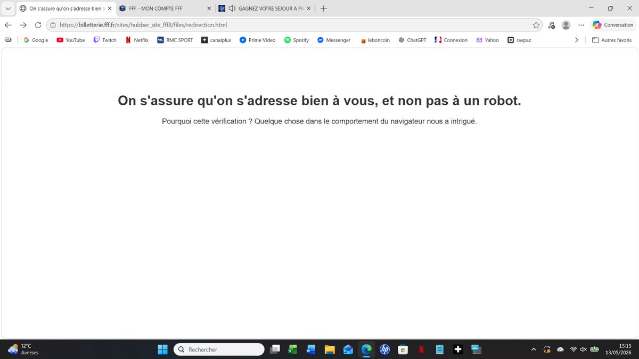Open the Copilot Conversation button
Image resolution: width=639 pixels, height=359 pixels.
[x=613, y=25]
